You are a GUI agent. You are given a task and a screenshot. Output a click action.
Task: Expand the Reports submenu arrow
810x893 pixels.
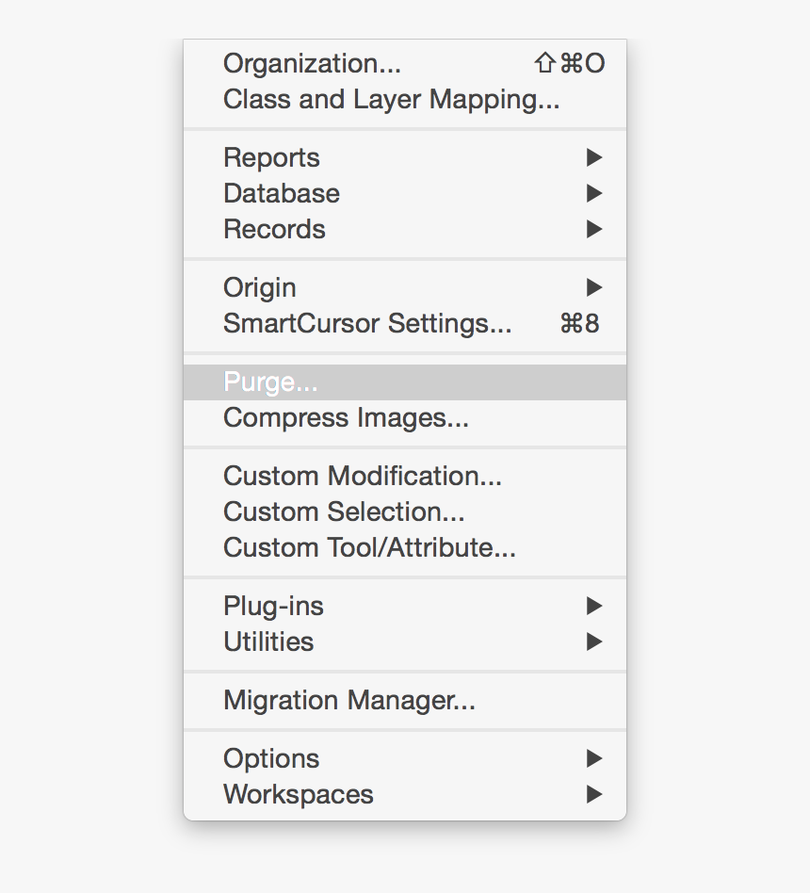(x=594, y=158)
